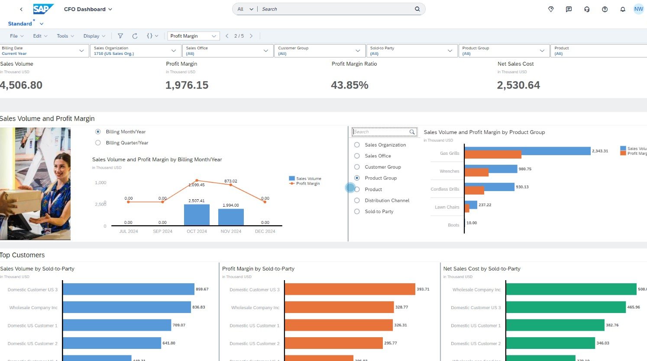This screenshot has height=361, width=647.
Task: Expand the Billing Date filter
Action: [81, 51]
